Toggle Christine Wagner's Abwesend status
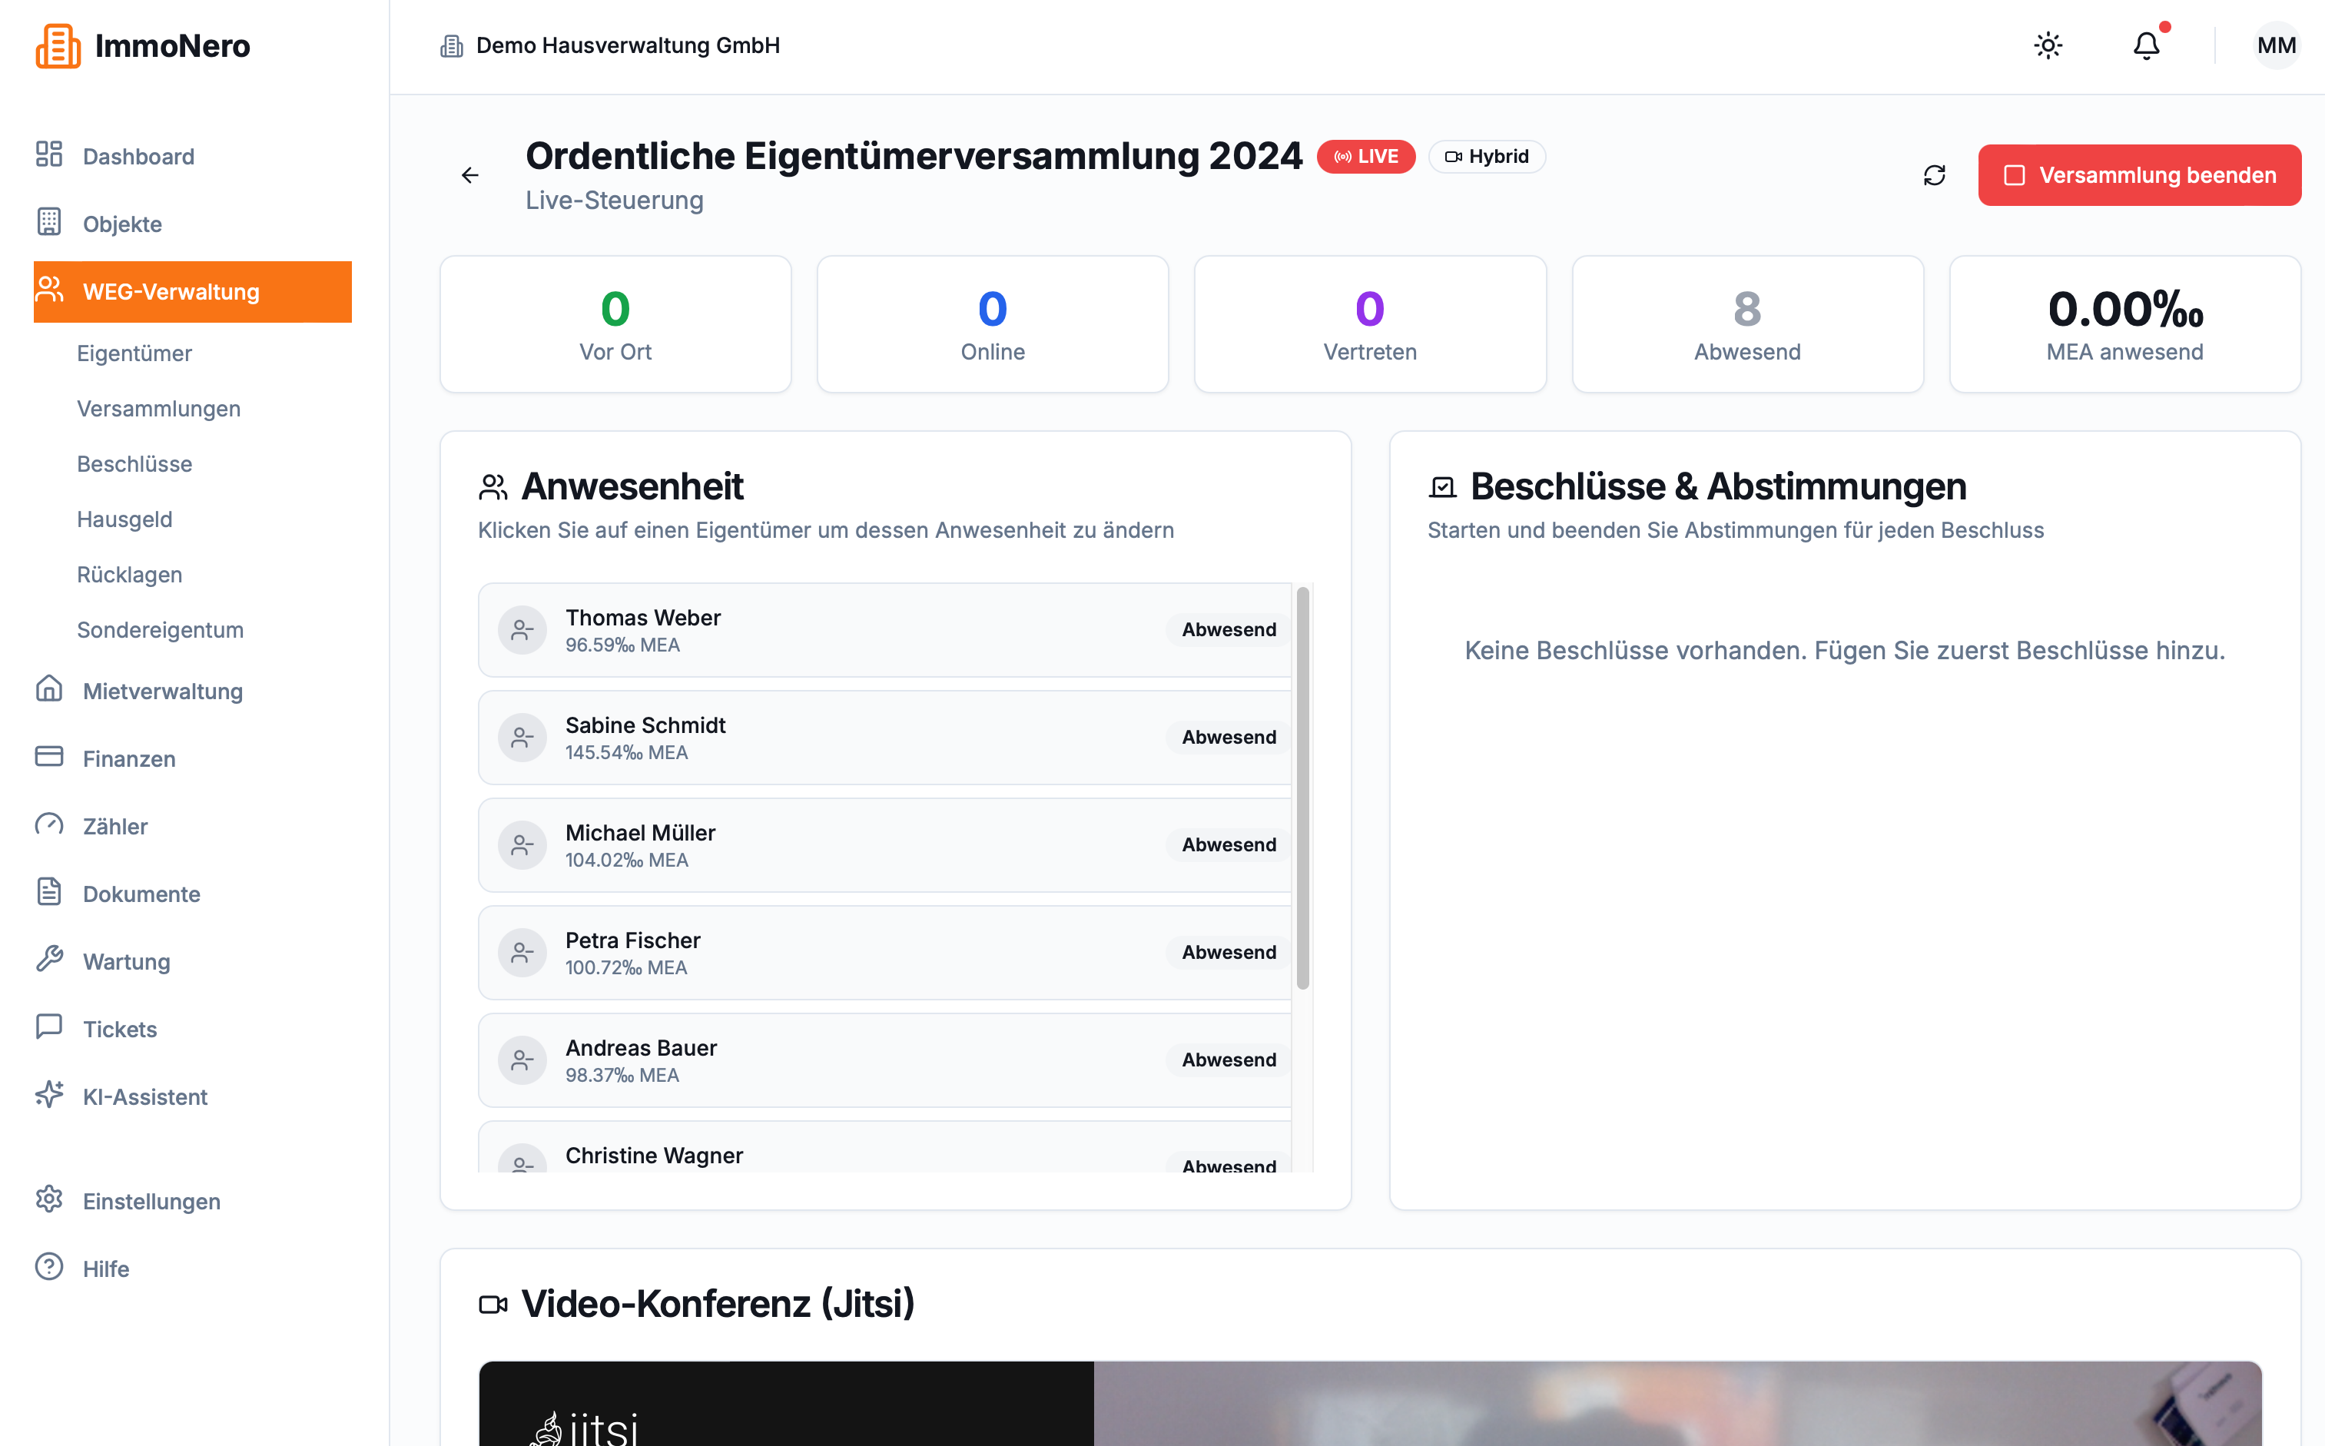The height and width of the screenshot is (1446, 2325). click(1229, 1163)
